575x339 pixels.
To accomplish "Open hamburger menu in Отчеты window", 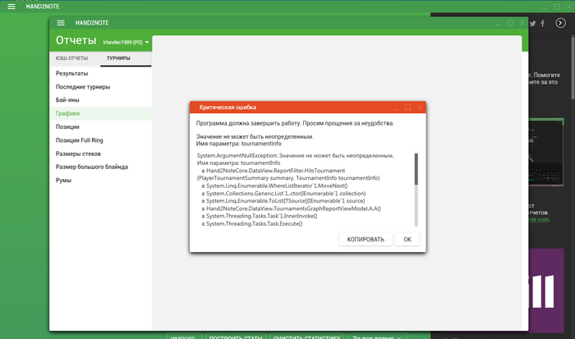I will pos(61,23).
